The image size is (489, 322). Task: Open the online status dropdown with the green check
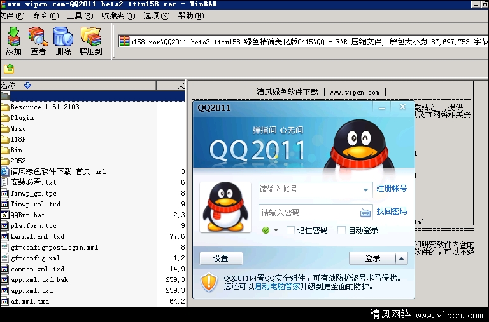[x=271, y=230]
